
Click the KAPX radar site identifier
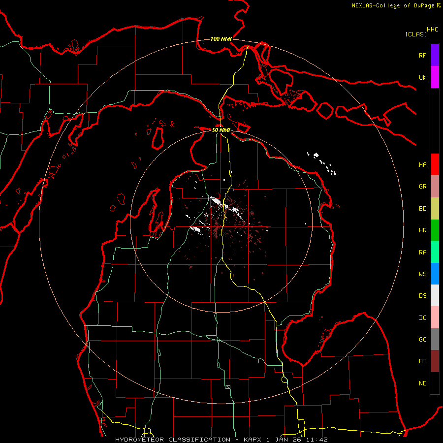(253, 440)
